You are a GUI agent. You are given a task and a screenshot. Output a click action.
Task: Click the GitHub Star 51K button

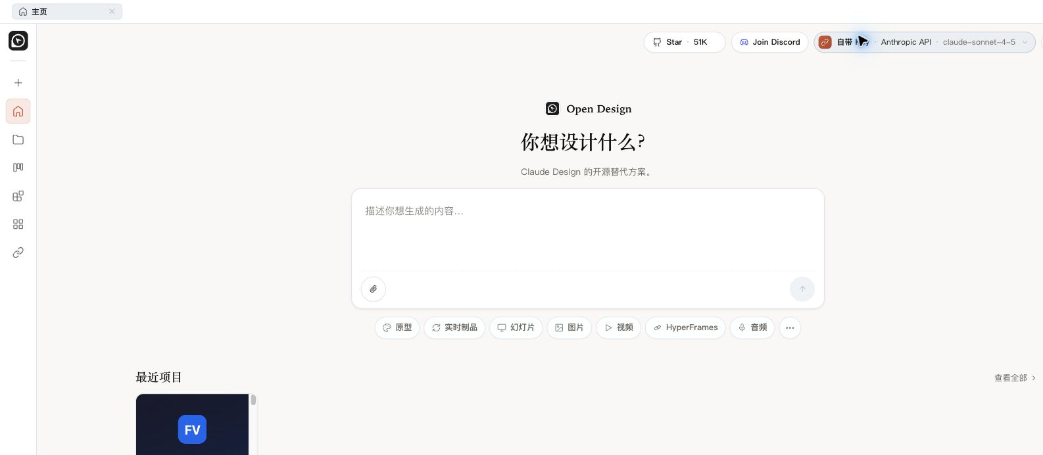tap(685, 42)
